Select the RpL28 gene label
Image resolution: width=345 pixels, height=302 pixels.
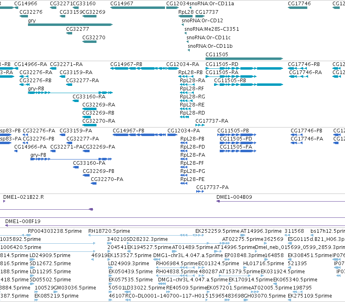(x=186, y=12)
